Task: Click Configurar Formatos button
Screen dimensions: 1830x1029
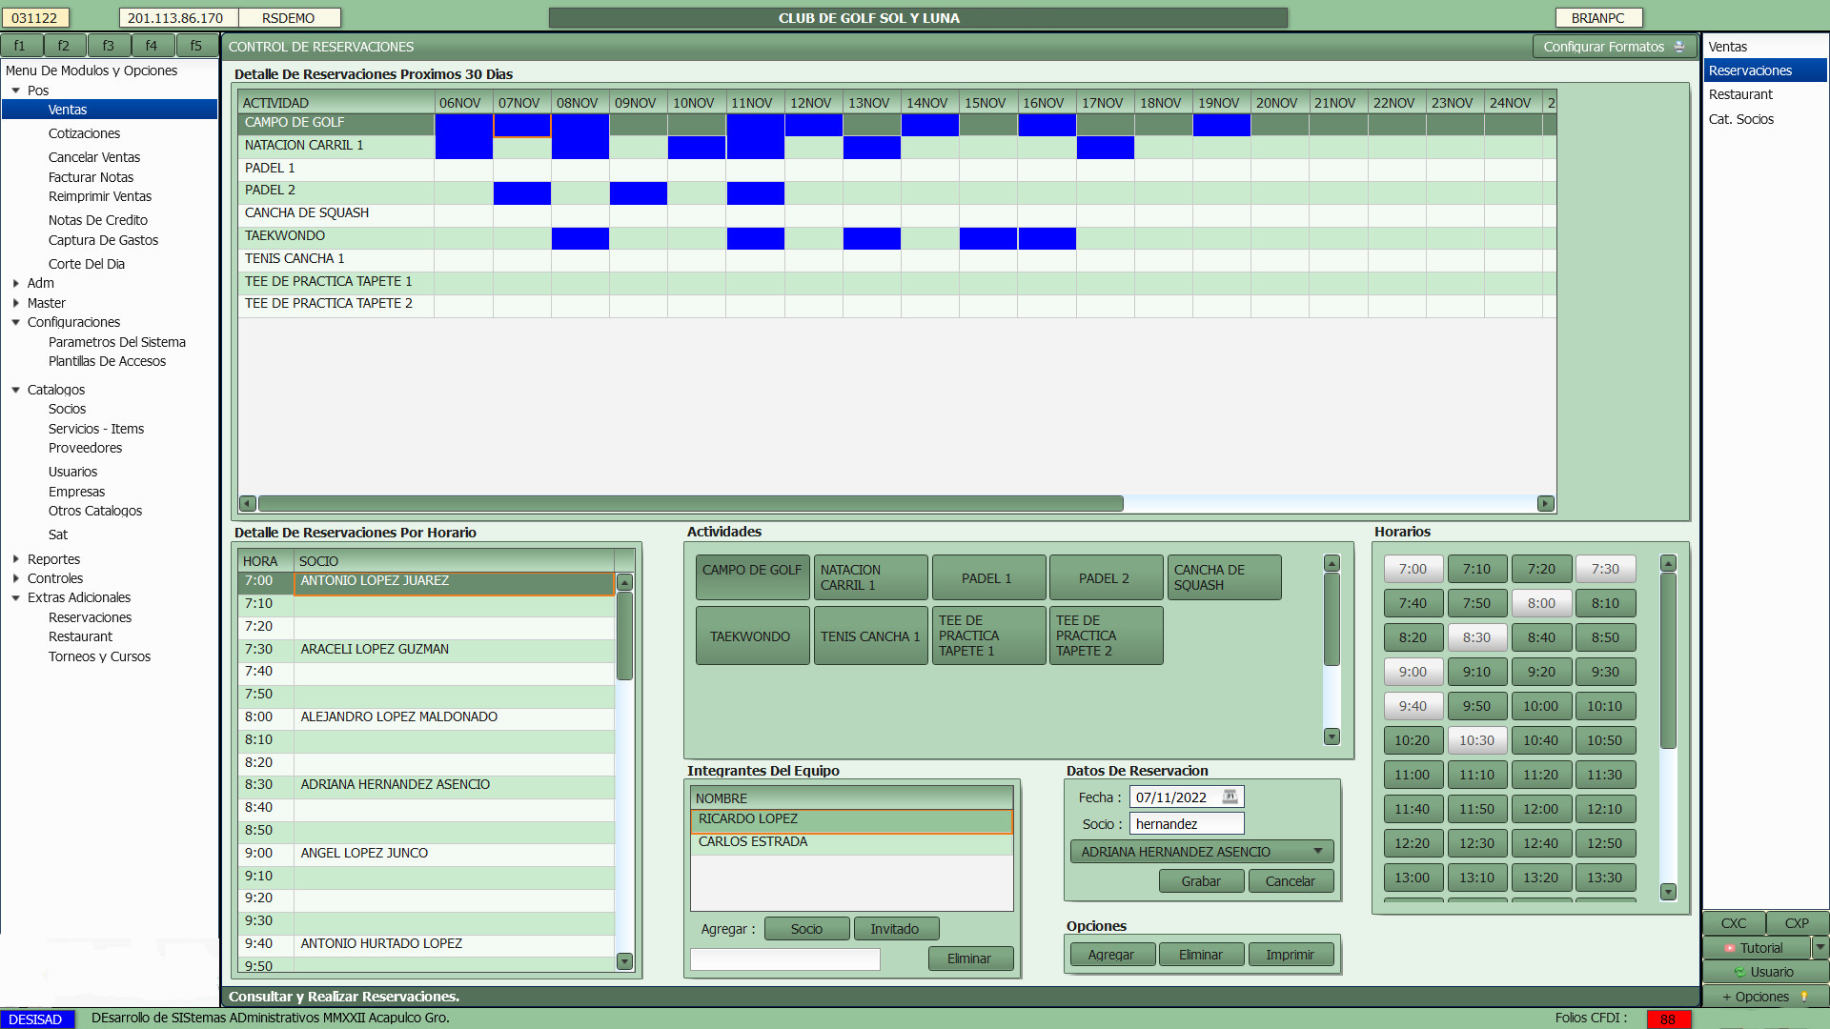Action: tap(1613, 47)
